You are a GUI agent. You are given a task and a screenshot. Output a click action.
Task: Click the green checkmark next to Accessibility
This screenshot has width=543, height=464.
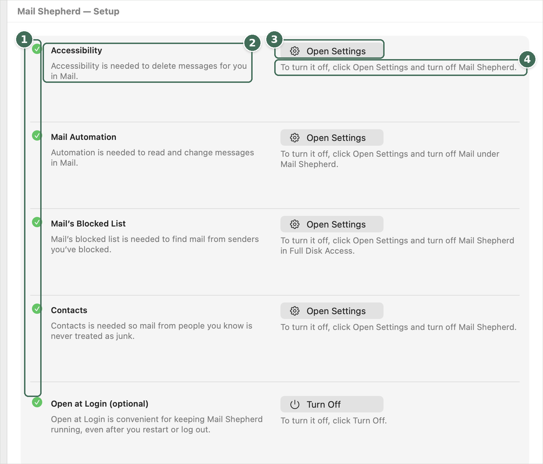(x=37, y=49)
